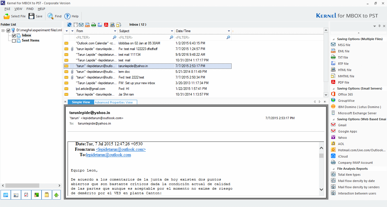
Task: Open the FILE menu
Action: pos(7,9)
